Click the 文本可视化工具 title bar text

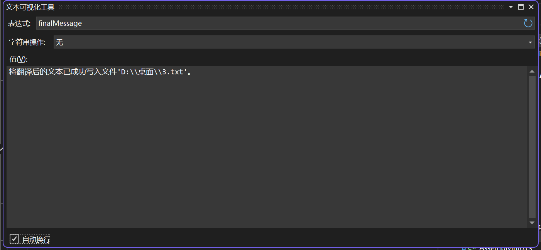30,7
